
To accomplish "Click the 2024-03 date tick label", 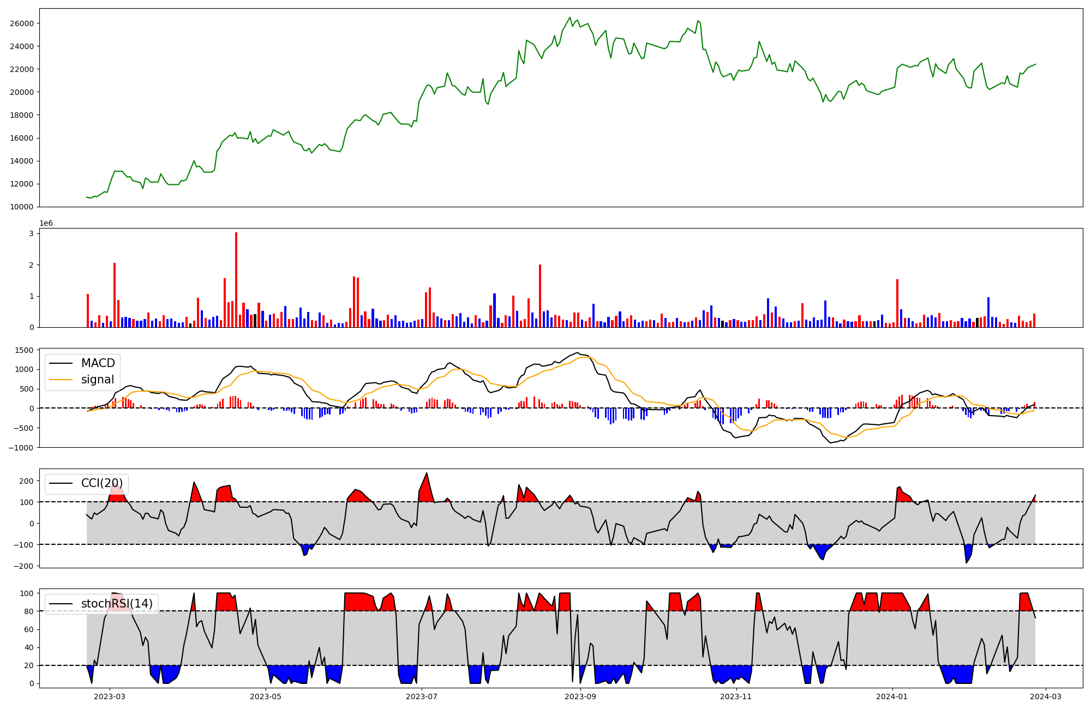I will click(1045, 696).
